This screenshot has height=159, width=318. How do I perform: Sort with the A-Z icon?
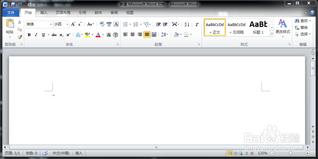[187, 24]
